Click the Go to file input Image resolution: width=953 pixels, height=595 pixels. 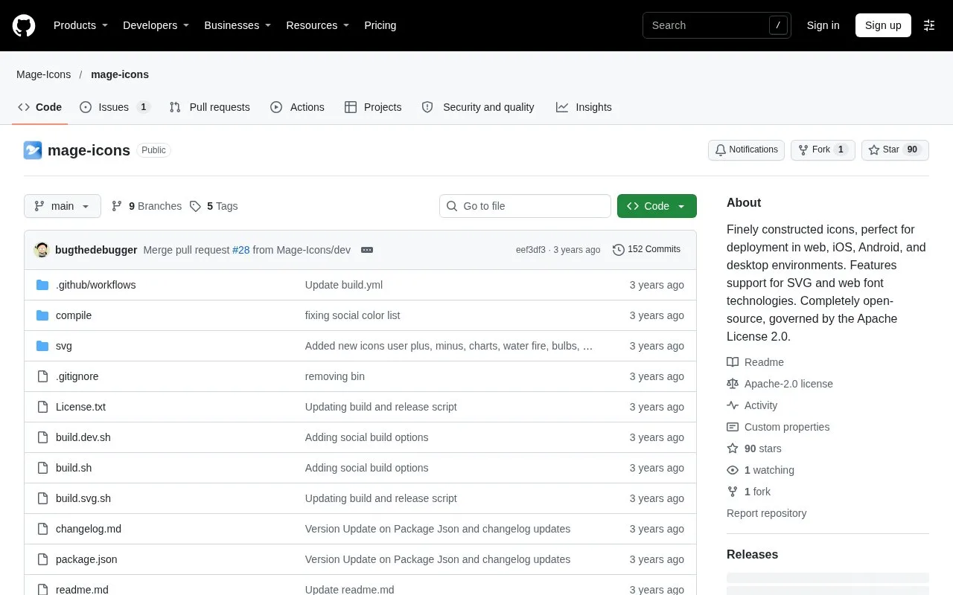pyautogui.click(x=525, y=206)
